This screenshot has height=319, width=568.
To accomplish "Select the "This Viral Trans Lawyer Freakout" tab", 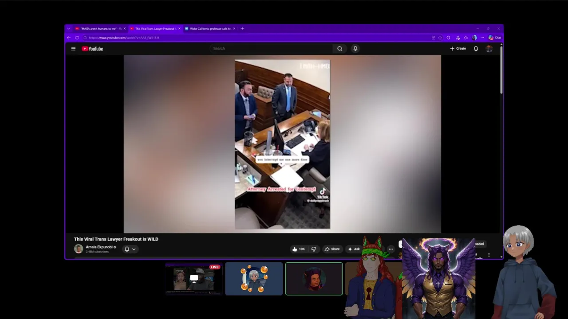I will pyautogui.click(x=154, y=29).
